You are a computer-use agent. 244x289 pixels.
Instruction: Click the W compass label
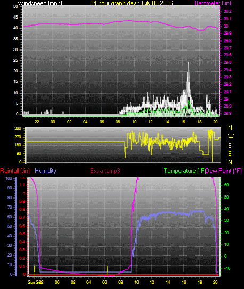[x=231, y=137]
